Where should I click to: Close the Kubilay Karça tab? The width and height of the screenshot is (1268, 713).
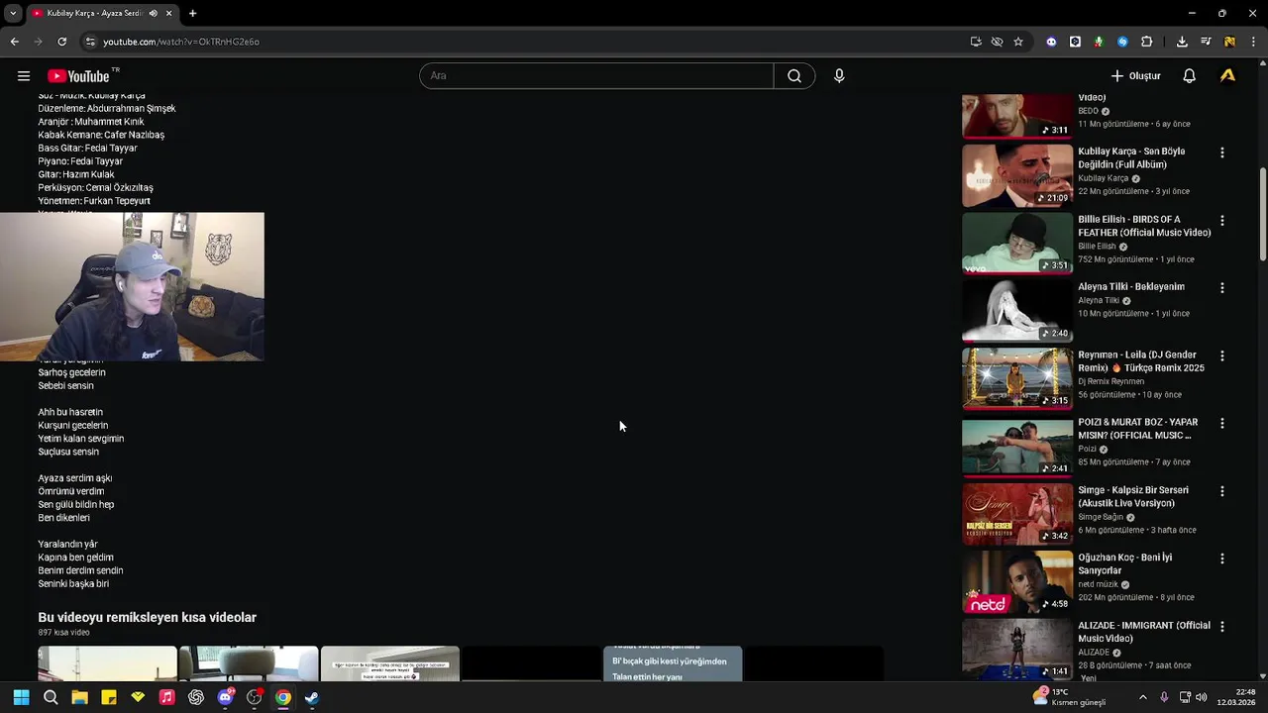tap(168, 13)
